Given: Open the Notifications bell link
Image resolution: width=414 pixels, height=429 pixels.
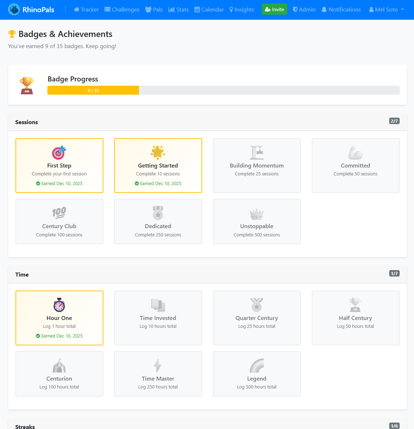Looking at the screenshot, I should pyautogui.click(x=341, y=10).
